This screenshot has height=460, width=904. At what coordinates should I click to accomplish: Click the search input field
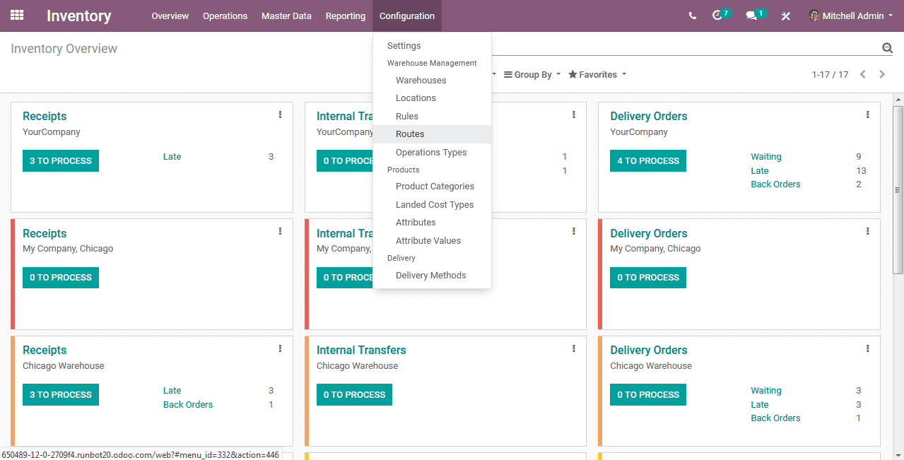pos(684,48)
